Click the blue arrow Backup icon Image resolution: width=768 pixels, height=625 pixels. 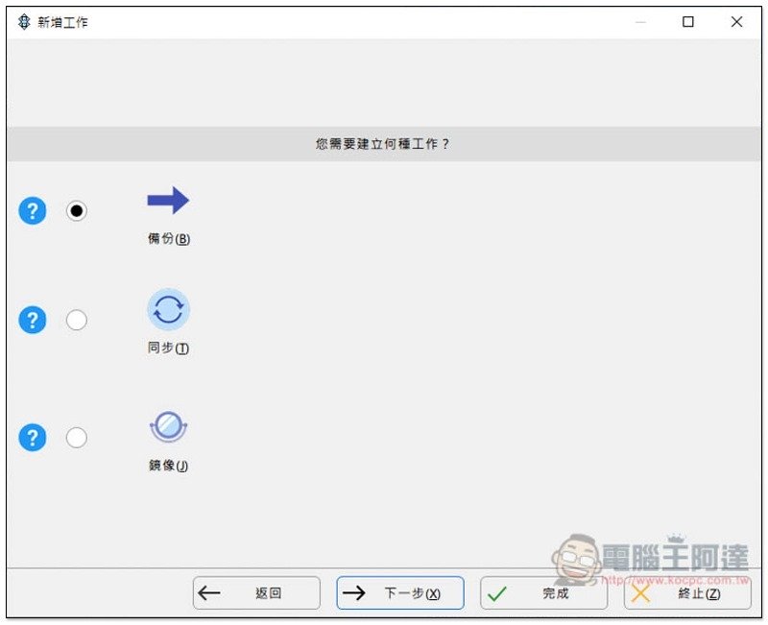coord(168,201)
